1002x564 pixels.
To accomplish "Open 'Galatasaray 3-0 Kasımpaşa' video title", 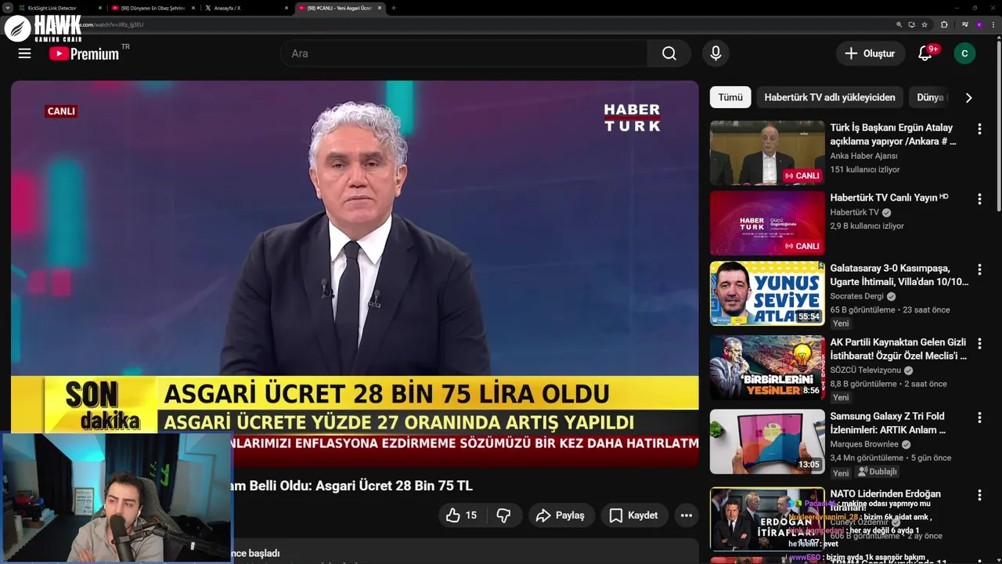I will 899,274.
